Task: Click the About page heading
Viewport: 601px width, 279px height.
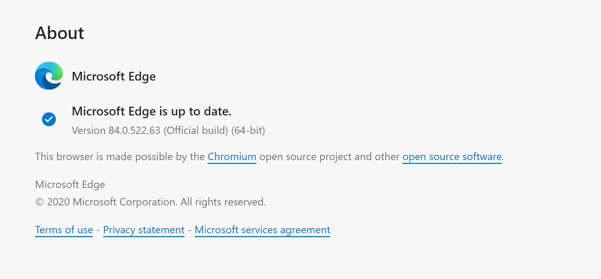Action: 60,33
